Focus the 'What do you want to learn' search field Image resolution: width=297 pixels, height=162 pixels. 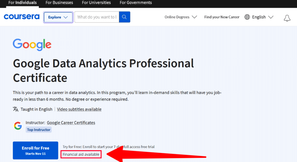[97, 17]
